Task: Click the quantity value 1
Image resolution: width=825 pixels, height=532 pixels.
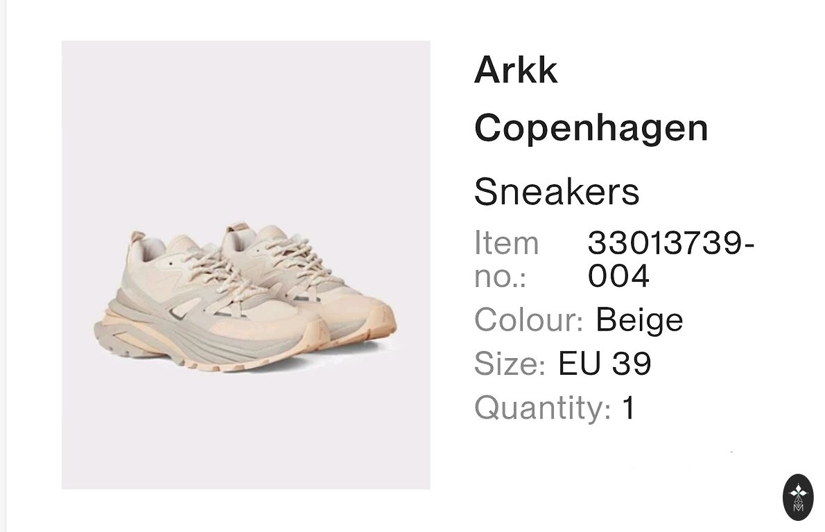Action: 629,408
